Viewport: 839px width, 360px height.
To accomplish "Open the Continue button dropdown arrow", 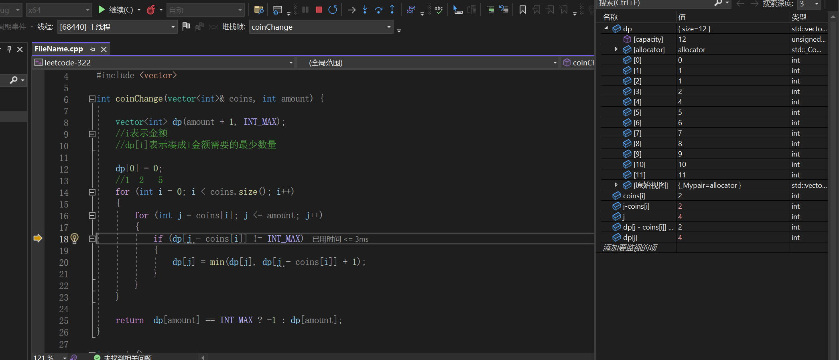I will coord(139,10).
